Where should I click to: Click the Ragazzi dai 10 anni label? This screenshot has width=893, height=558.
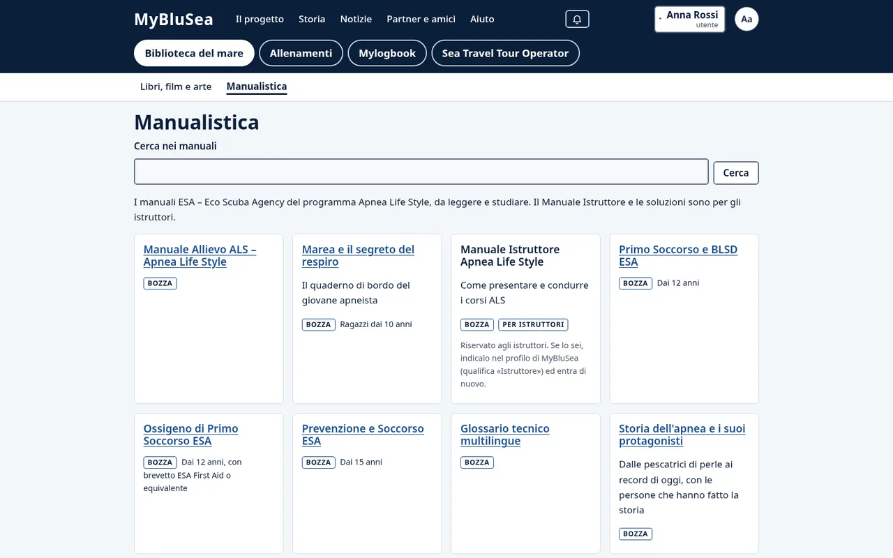tap(376, 324)
